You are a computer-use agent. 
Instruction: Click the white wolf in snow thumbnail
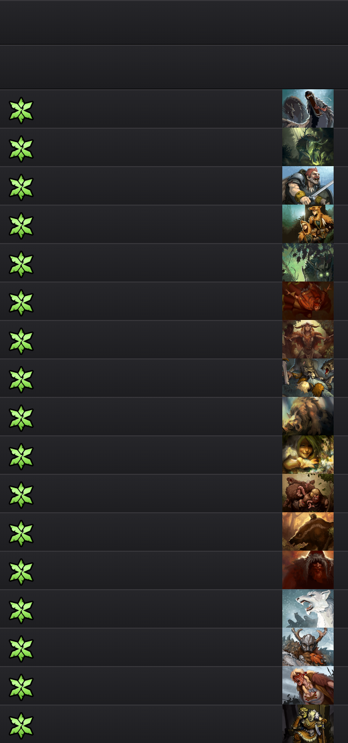coord(308,609)
